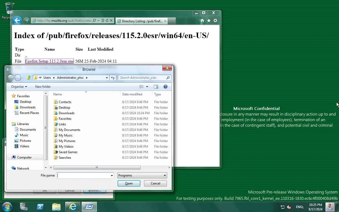Close the Directory Listing tab
Screen dimensions: 339x212
coord(165,21)
